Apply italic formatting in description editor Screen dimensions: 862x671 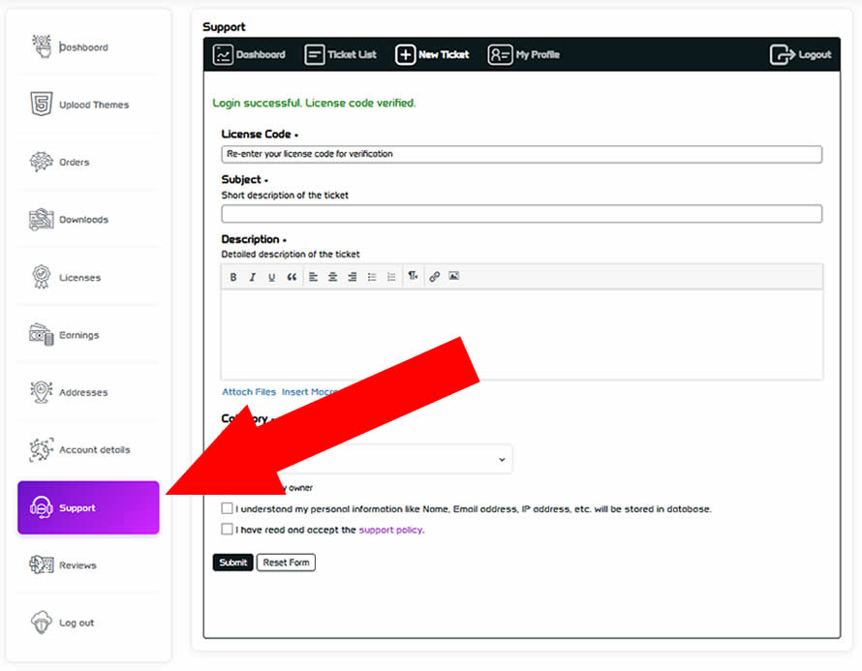[252, 277]
